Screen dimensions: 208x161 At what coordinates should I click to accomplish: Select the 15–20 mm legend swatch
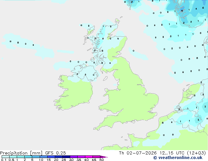pos(51,157)
